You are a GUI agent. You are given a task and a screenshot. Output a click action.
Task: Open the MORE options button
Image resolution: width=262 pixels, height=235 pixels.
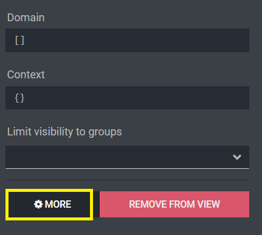(49, 205)
